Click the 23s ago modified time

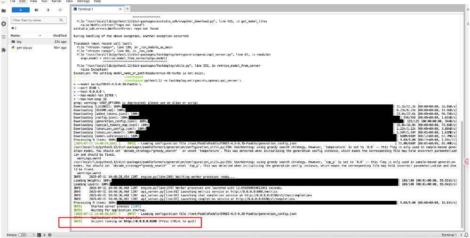(61, 42)
